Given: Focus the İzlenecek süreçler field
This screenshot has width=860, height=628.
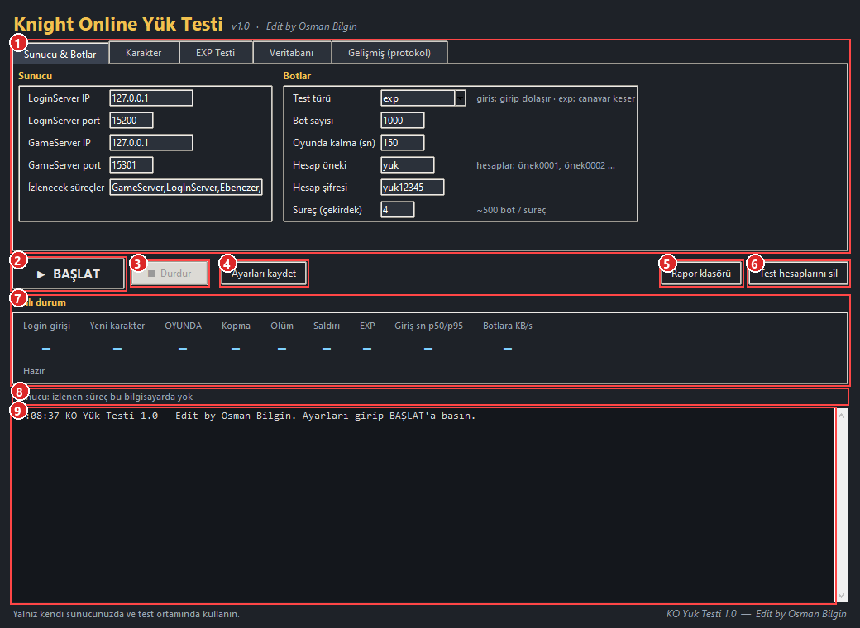Looking at the screenshot, I should (186, 188).
